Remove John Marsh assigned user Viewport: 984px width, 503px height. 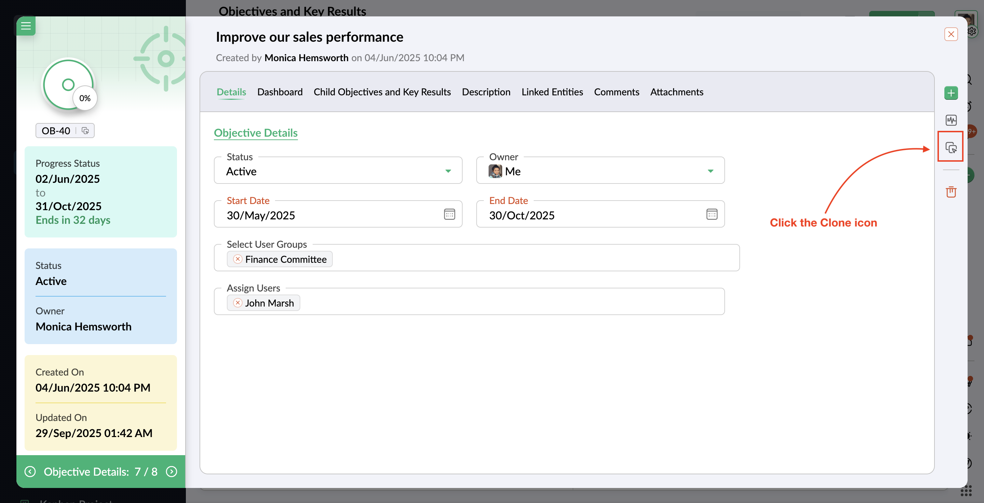[x=237, y=303]
